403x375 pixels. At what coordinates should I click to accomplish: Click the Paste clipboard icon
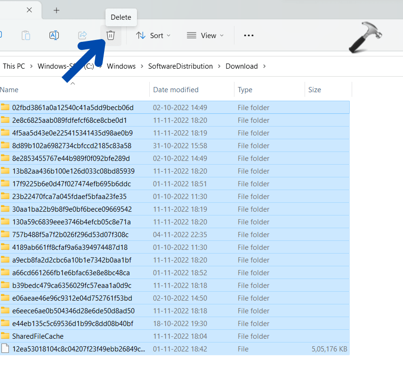[x=26, y=35]
